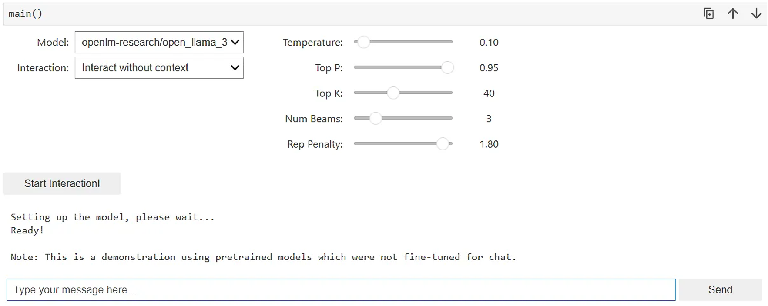Viewport: 768px width, 306px height.
Task: Move the cell up with arrow icon
Action: click(x=733, y=14)
